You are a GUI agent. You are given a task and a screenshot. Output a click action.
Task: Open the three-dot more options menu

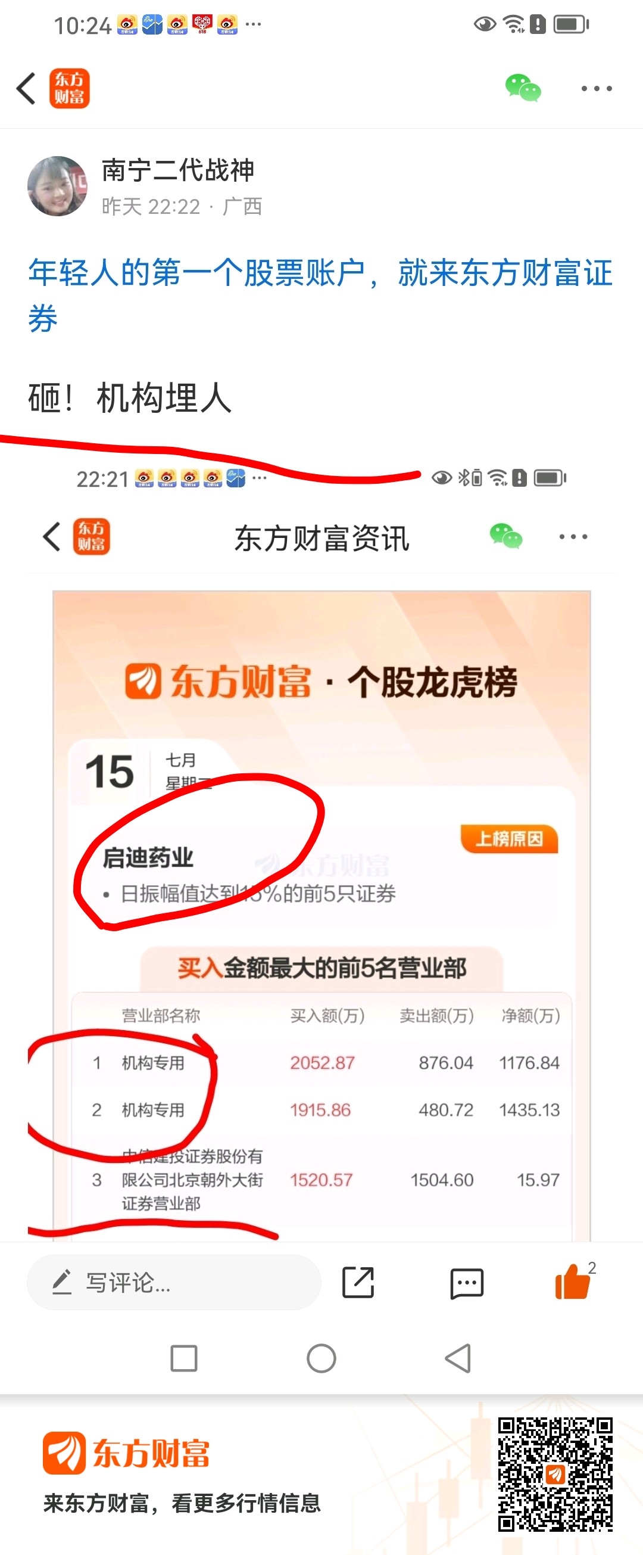click(x=597, y=89)
